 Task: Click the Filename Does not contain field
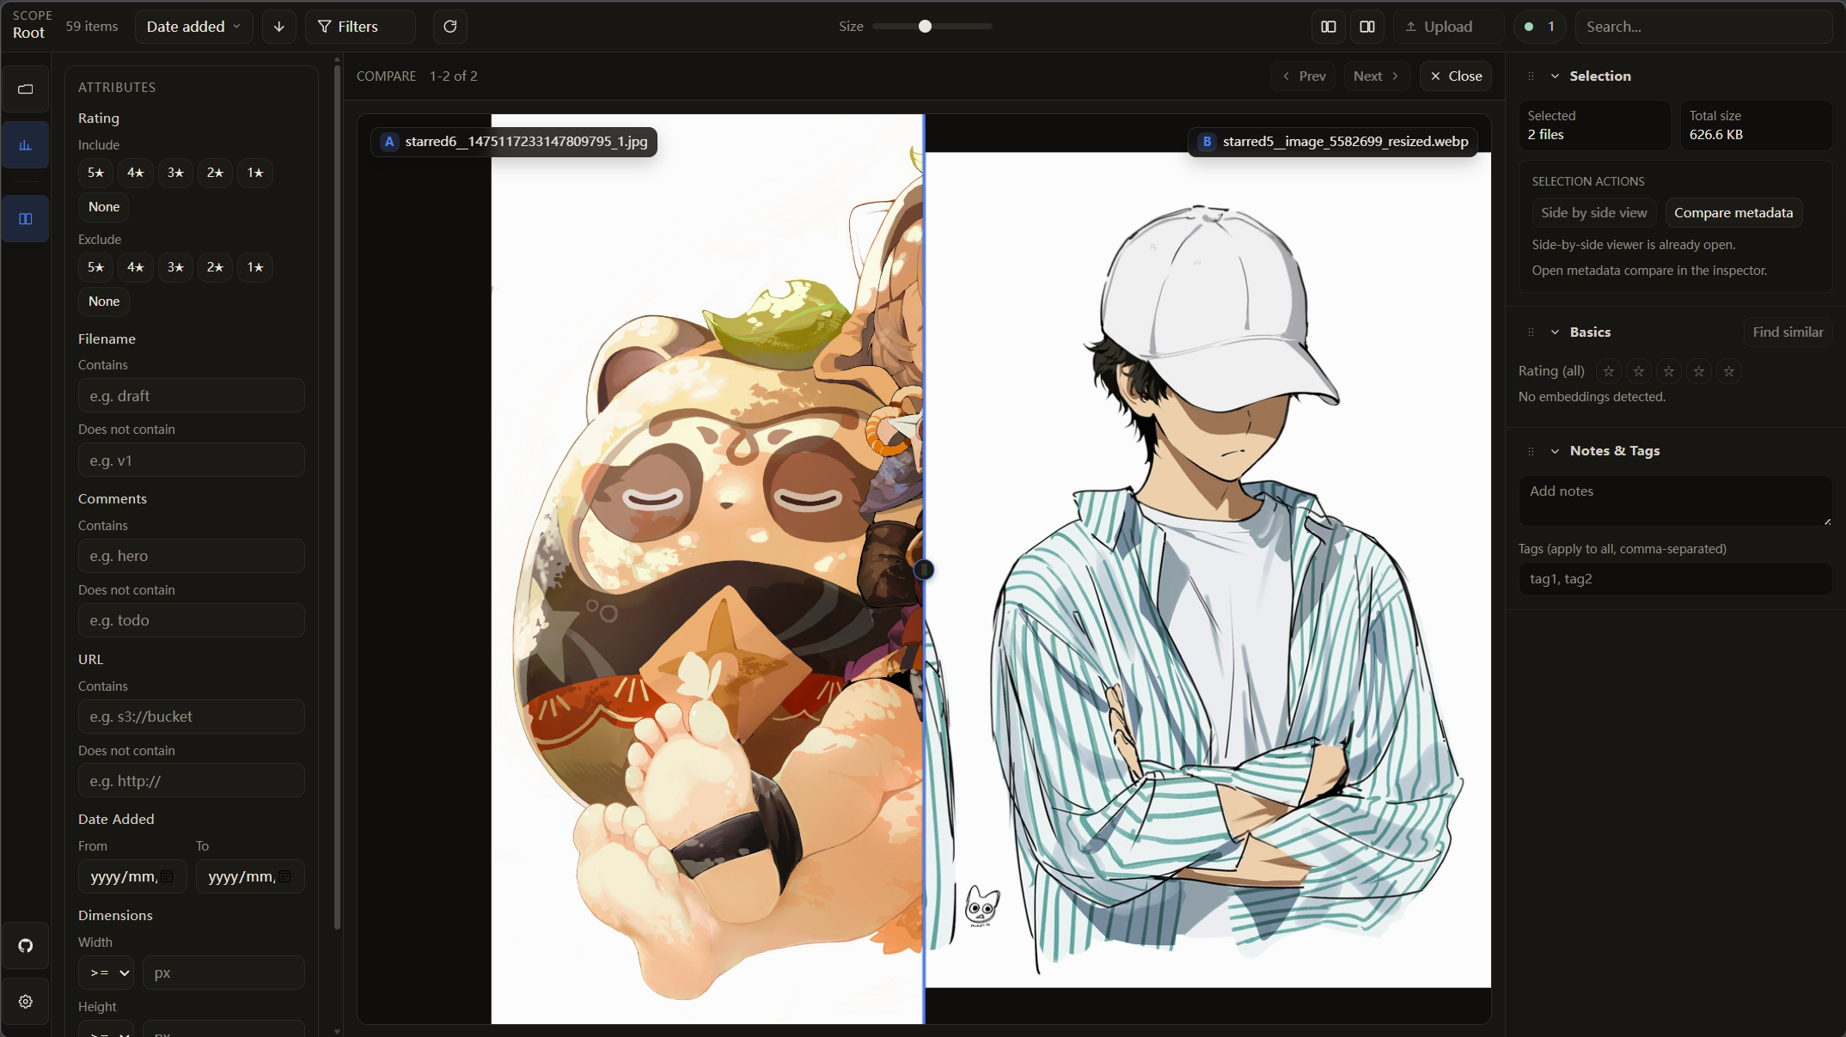tap(192, 461)
